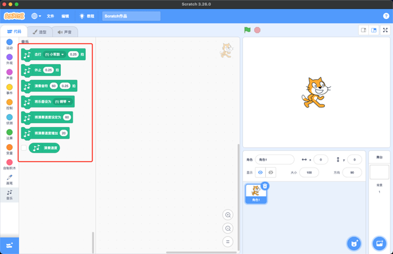
Task: Select the yellow 事件 (Events) category
Action: [10, 89]
